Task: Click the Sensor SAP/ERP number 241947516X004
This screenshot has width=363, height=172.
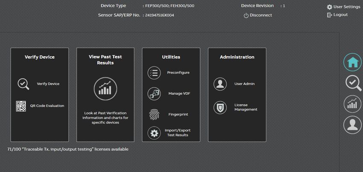Action: coord(160,15)
